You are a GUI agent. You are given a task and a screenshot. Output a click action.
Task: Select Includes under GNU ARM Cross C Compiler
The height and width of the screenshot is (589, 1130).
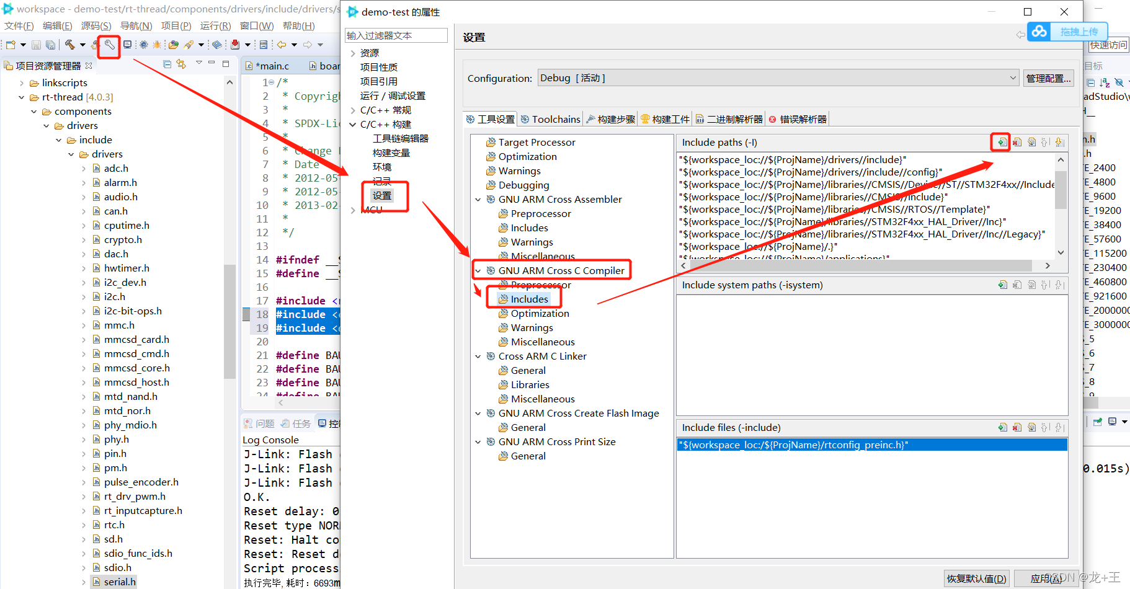coord(529,299)
